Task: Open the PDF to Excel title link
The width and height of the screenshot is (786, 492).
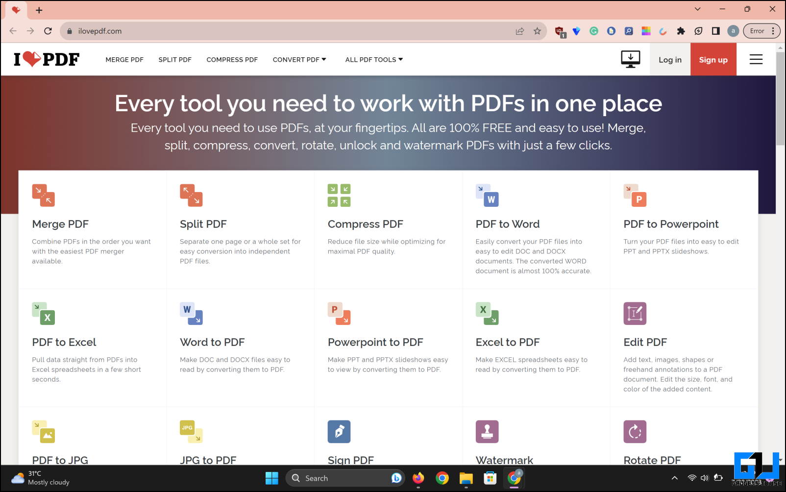Action: (x=64, y=342)
